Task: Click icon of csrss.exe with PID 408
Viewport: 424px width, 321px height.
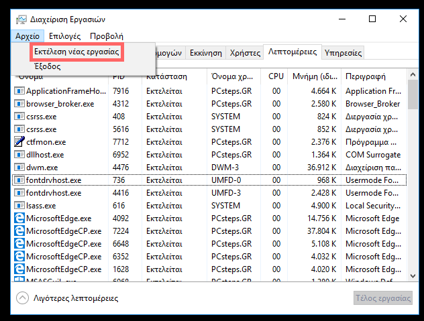Action: (x=19, y=116)
